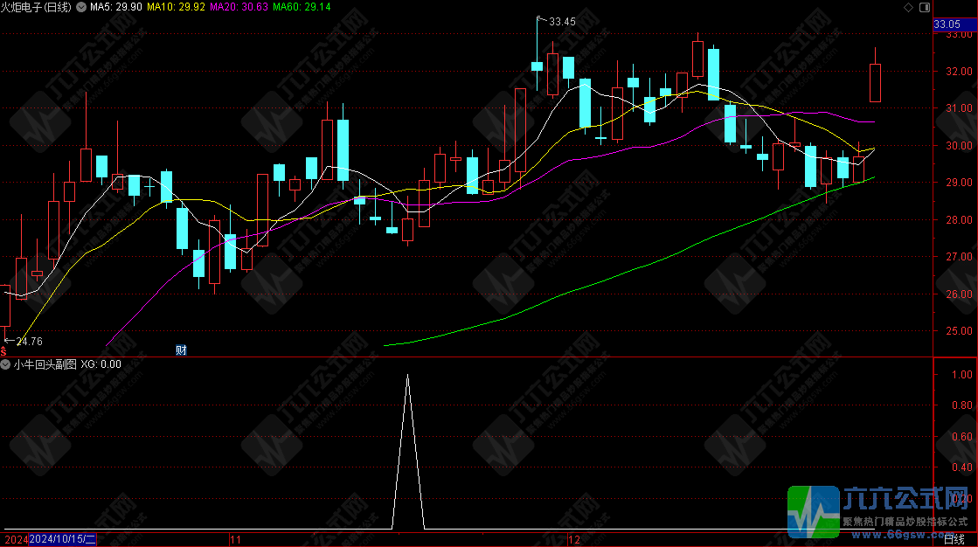Select the 2024/10/15 date marker

click(62, 540)
